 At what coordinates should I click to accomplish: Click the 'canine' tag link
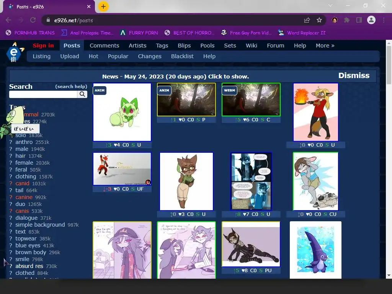pos(24,197)
